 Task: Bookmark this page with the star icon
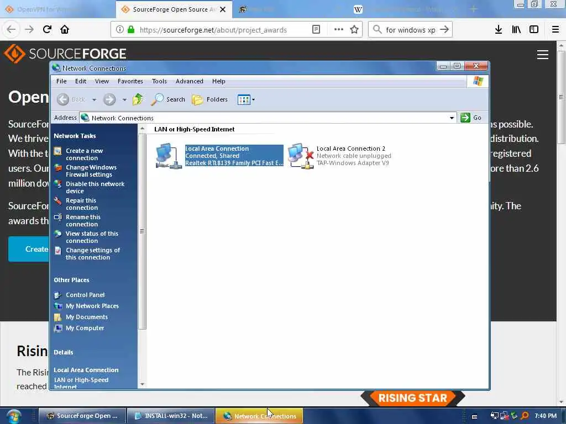[x=354, y=30]
